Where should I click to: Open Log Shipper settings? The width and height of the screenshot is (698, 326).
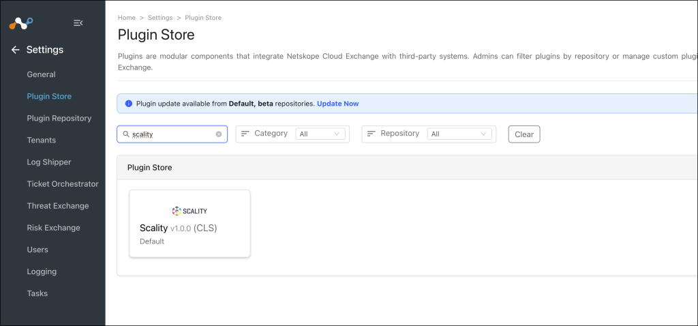coord(49,162)
